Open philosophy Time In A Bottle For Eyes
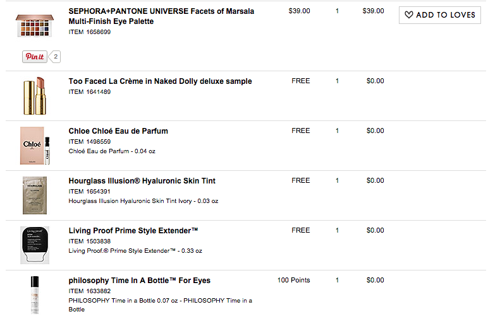Screen dimensions: 488x331 (140, 281)
